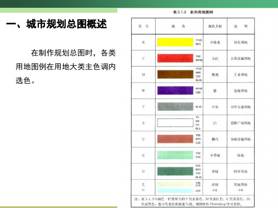
Task: Click the text '选色。'
Action: click(26, 80)
